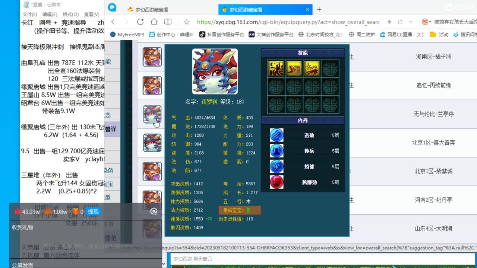Click the orange followers icon 1.08w
Screen dimensions: 477x268
pyautogui.click(x=48, y=212)
